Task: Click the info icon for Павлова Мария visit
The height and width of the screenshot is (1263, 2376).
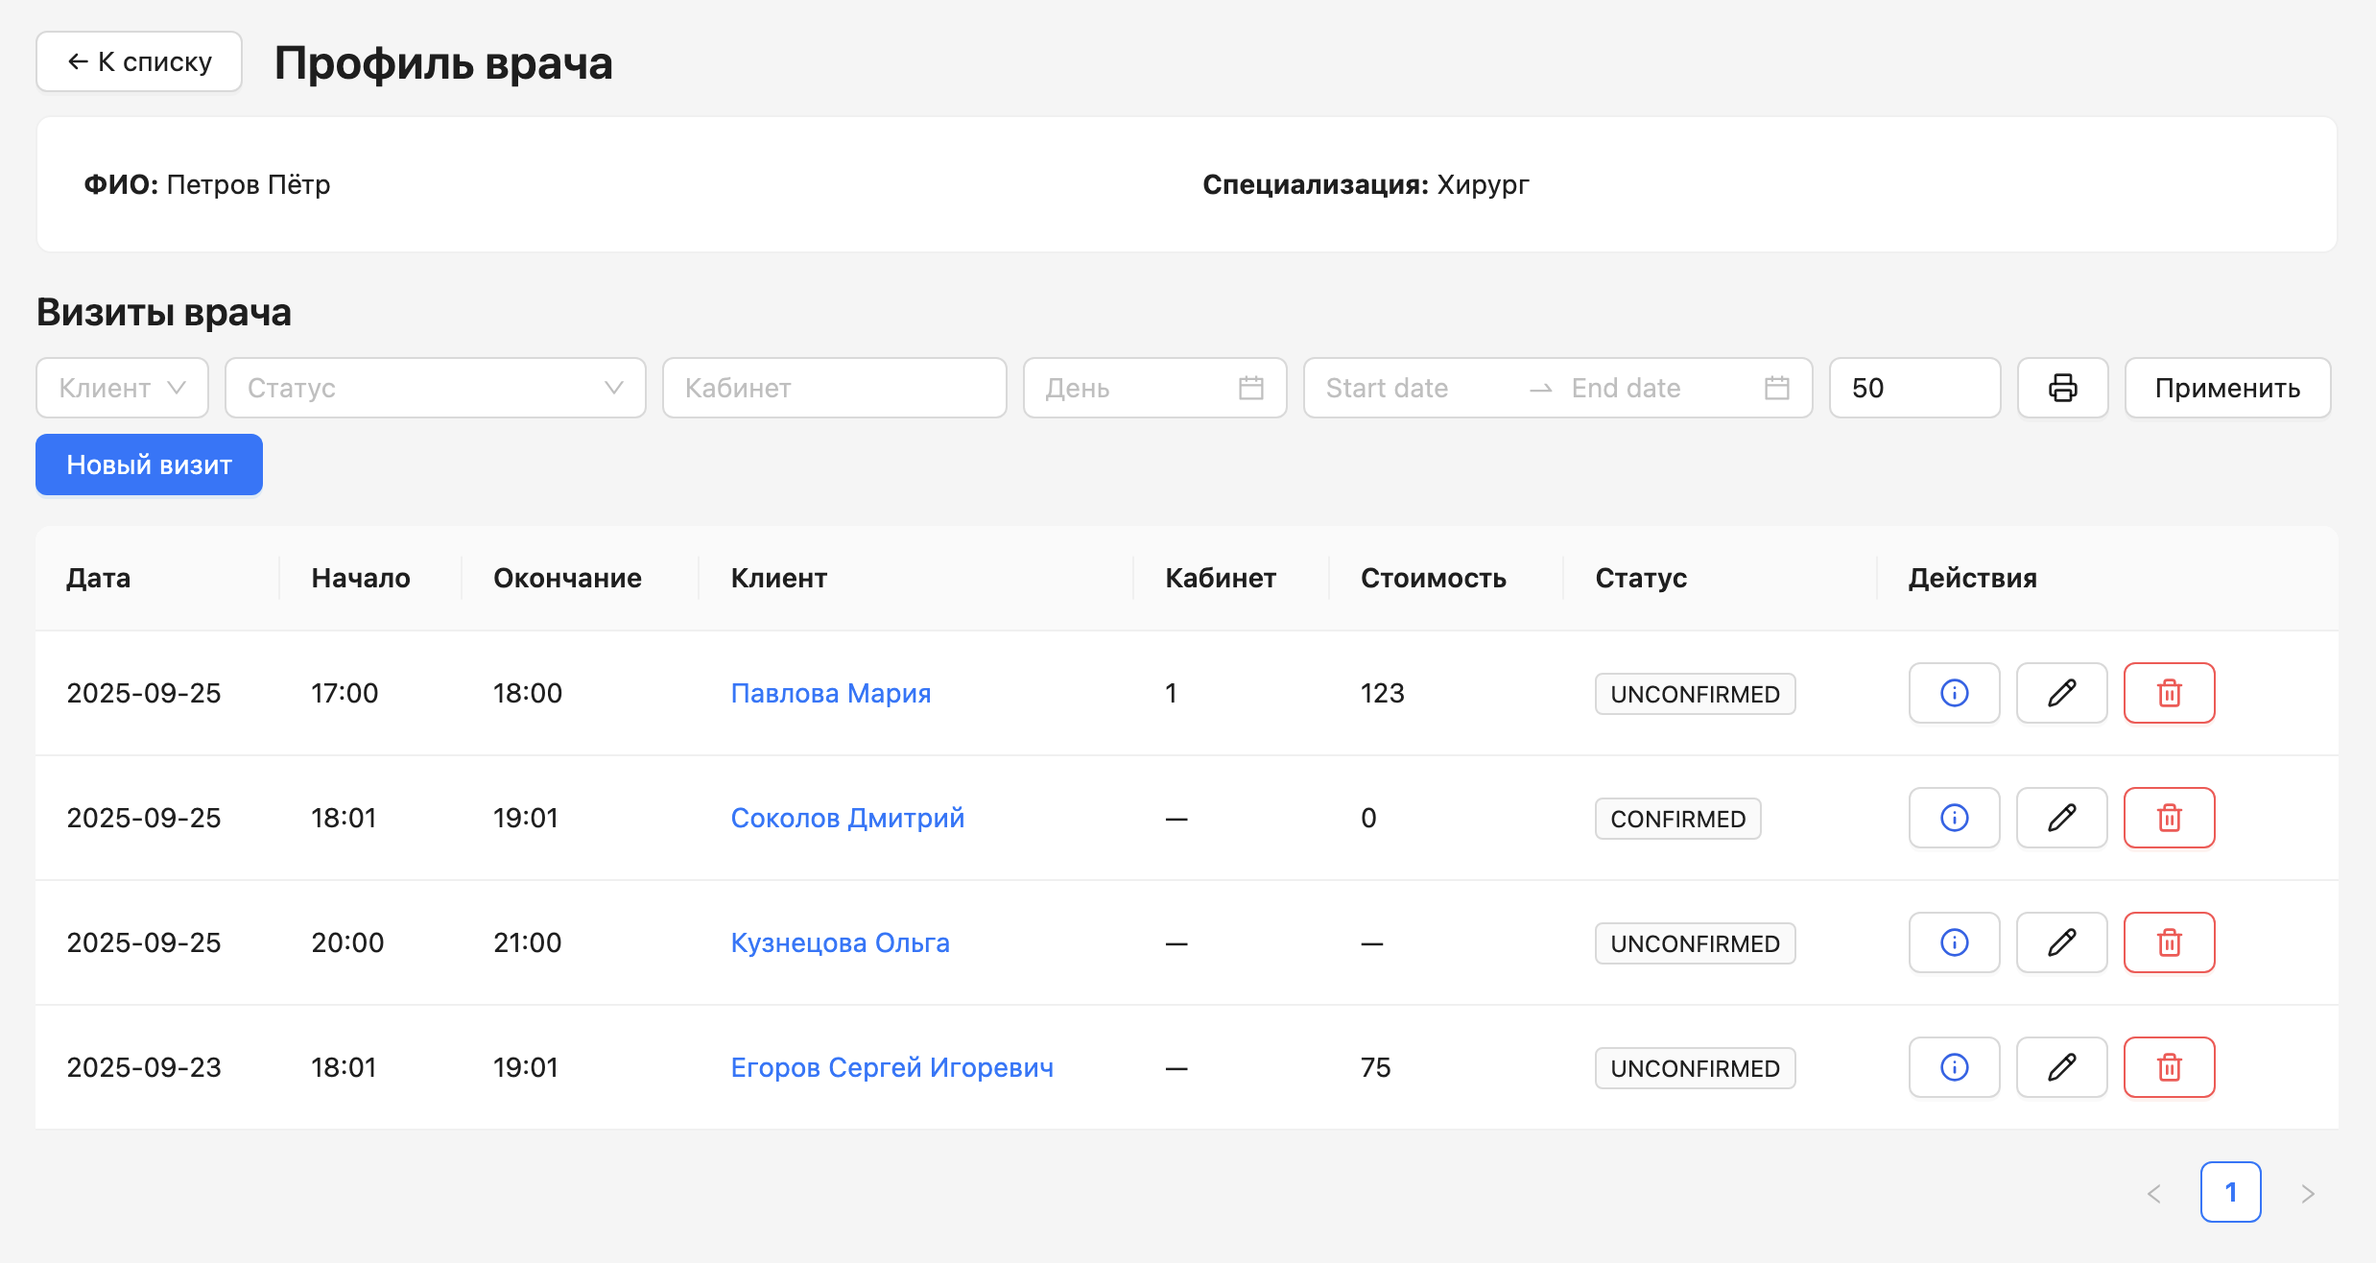Action: tap(1954, 693)
